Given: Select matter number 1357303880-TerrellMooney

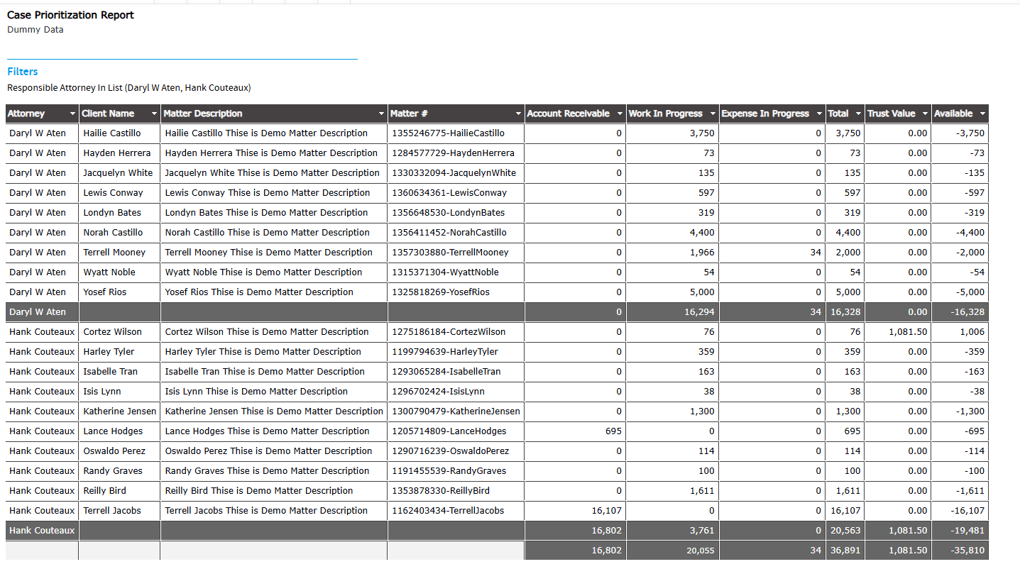Looking at the screenshot, I should coord(450,253).
